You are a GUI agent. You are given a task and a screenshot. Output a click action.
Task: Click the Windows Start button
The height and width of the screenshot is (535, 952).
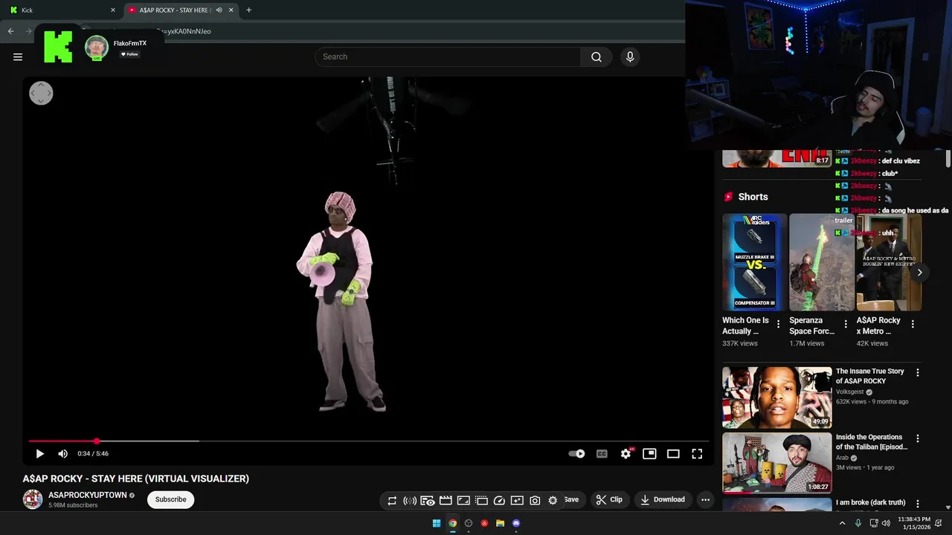[x=437, y=523]
